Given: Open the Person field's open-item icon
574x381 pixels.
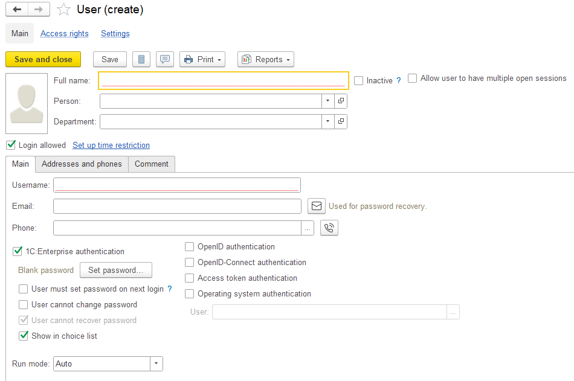Looking at the screenshot, I should tap(341, 101).
